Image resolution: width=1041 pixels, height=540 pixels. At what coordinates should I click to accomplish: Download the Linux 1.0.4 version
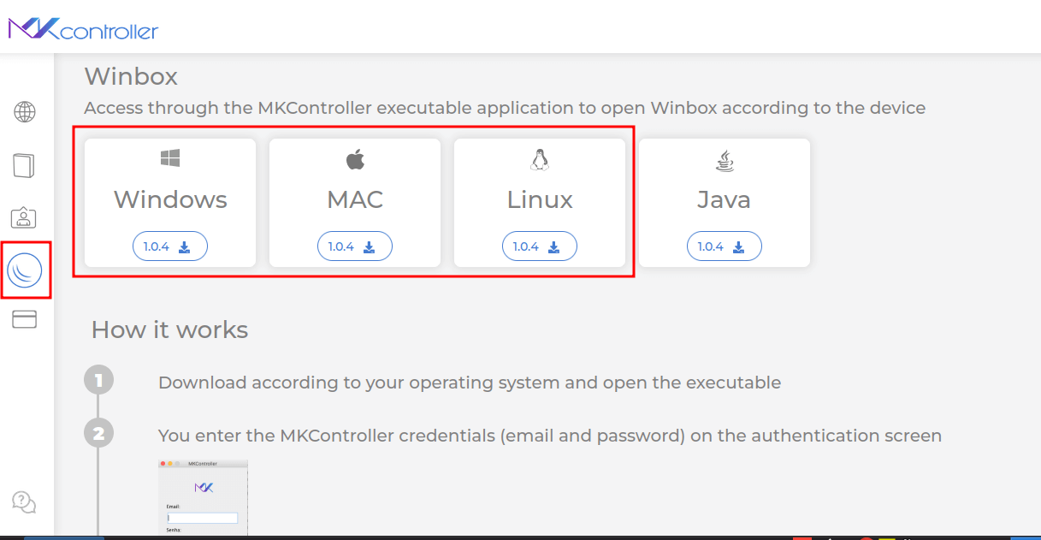539,246
